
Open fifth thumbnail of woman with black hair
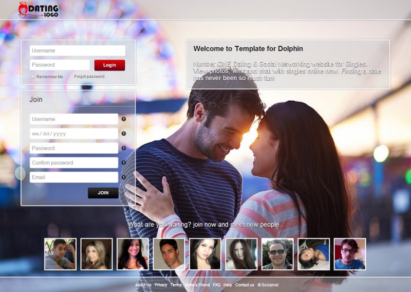coord(205,254)
